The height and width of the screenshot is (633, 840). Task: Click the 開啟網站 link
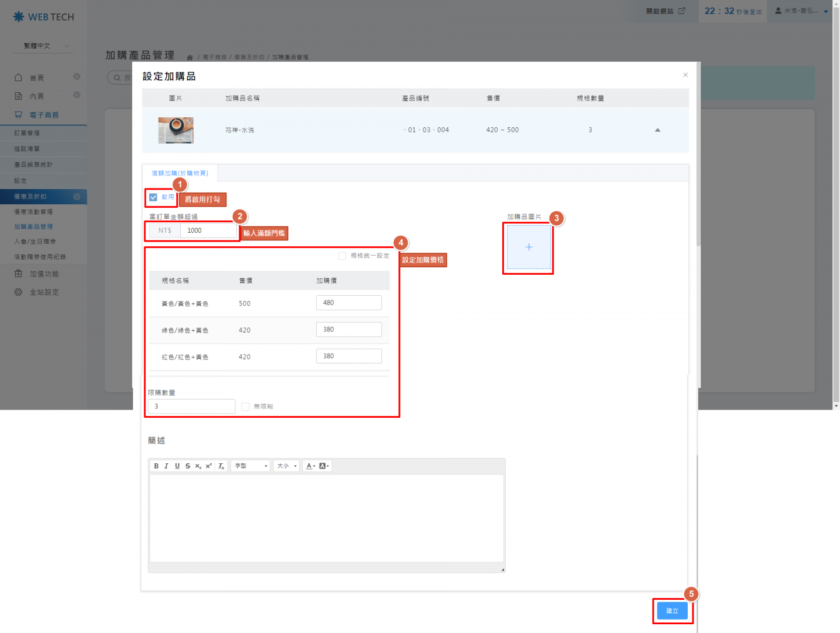point(665,11)
